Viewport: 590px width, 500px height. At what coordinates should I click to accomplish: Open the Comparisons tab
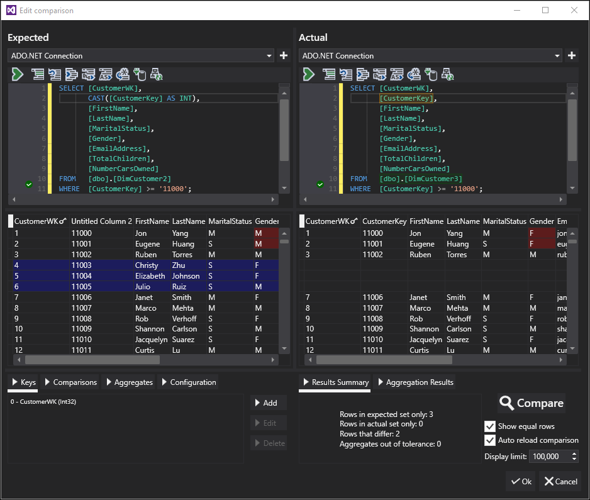point(70,382)
